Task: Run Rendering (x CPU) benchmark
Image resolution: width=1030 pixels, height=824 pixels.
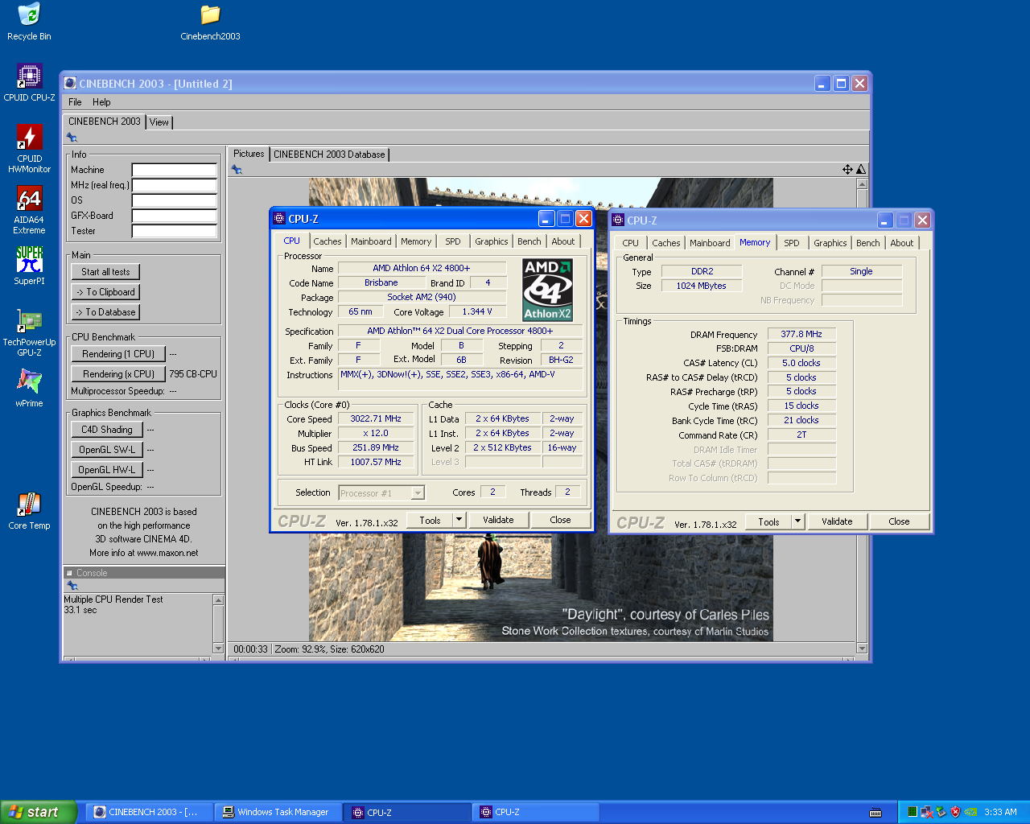Action: click(118, 374)
